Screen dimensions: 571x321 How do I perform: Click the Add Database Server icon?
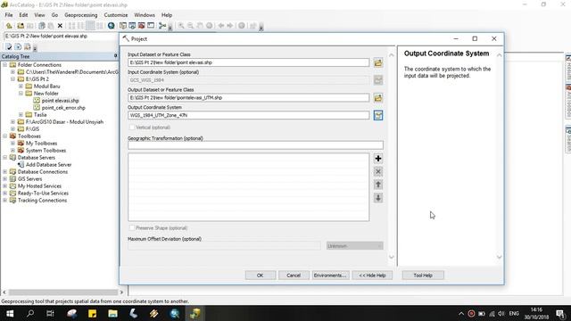21,165
